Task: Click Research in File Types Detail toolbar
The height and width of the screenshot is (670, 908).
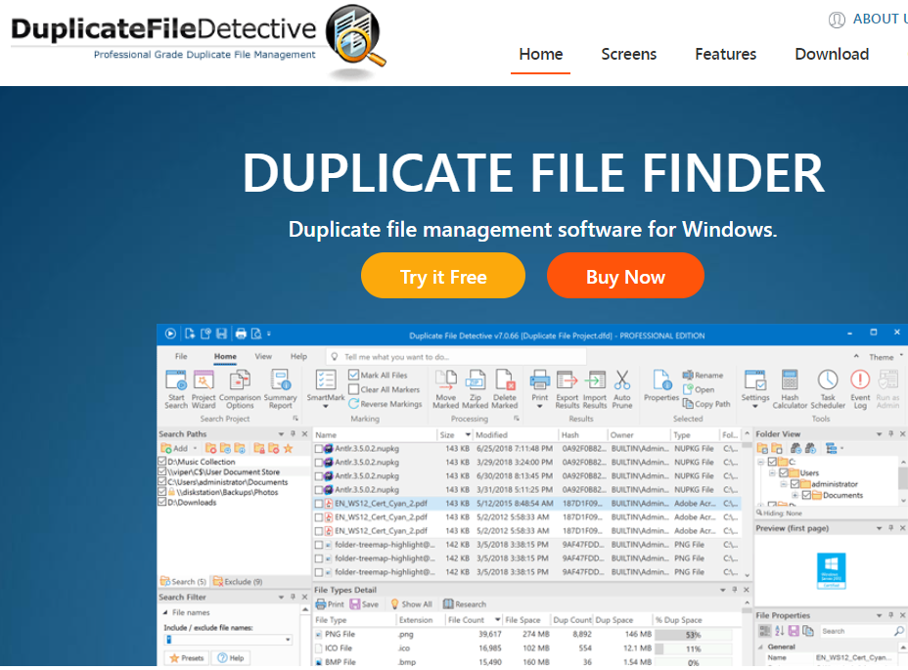Action: coord(465,604)
